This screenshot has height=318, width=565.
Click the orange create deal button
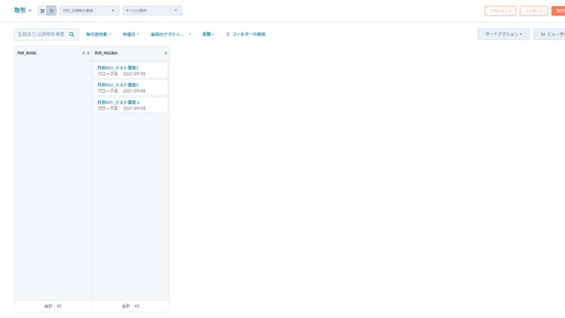[x=558, y=11]
